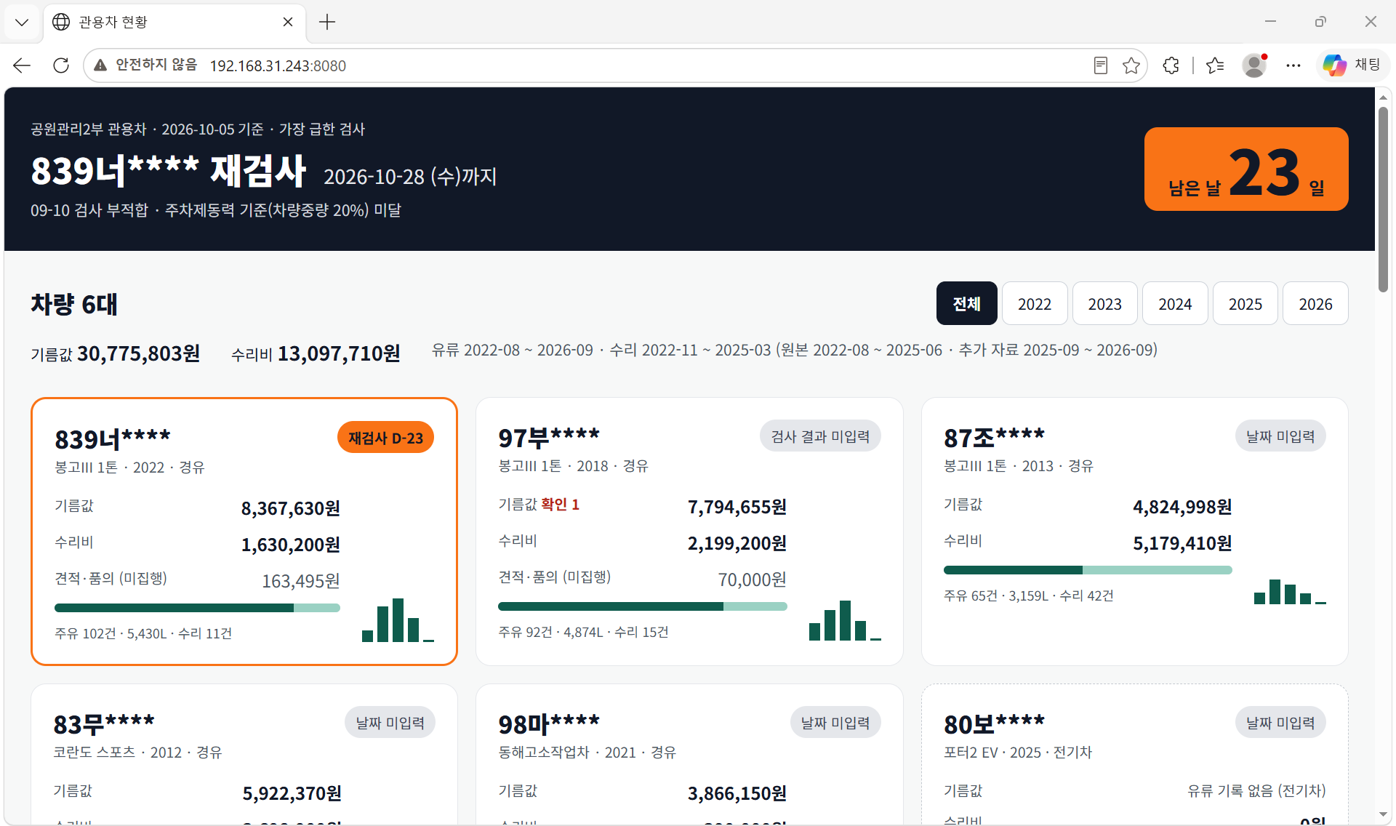Image resolution: width=1396 pixels, height=826 pixels.
Task: Click 날짜 미입력 badge on 83무 card
Action: point(390,723)
